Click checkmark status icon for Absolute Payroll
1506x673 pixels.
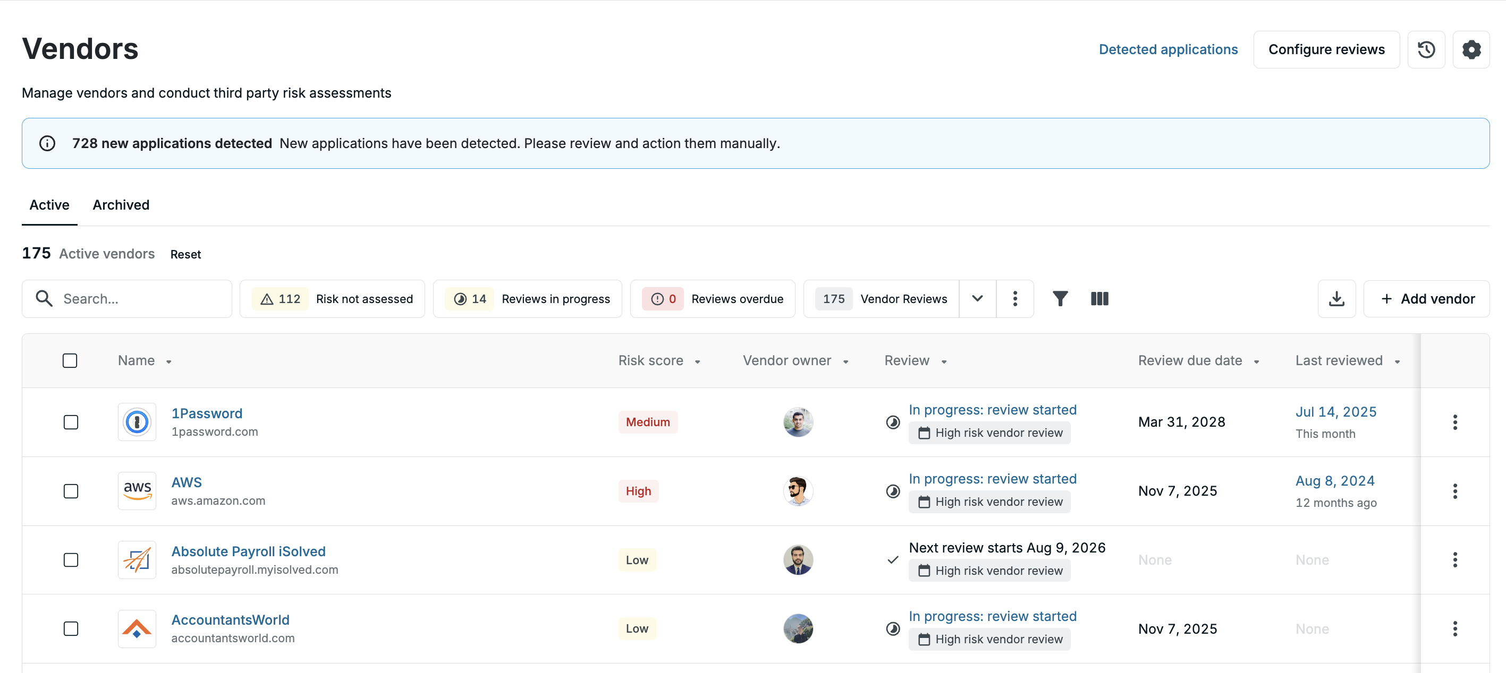pyautogui.click(x=893, y=560)
